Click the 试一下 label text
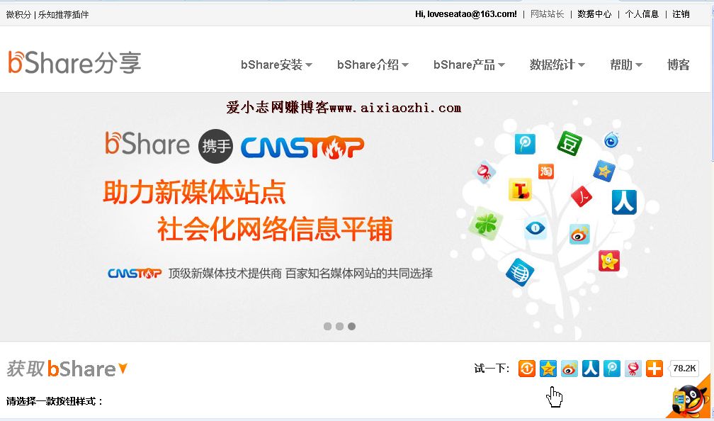Image resolution: width=714 pixels, height=421 pixels. click(x=492, y=368)
